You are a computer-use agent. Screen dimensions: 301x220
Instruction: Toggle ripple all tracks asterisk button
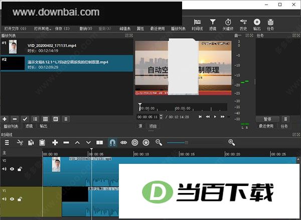[x=146, y=142]
